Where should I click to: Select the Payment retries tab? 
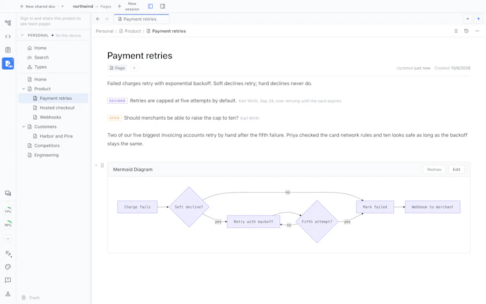pos(141,19)
